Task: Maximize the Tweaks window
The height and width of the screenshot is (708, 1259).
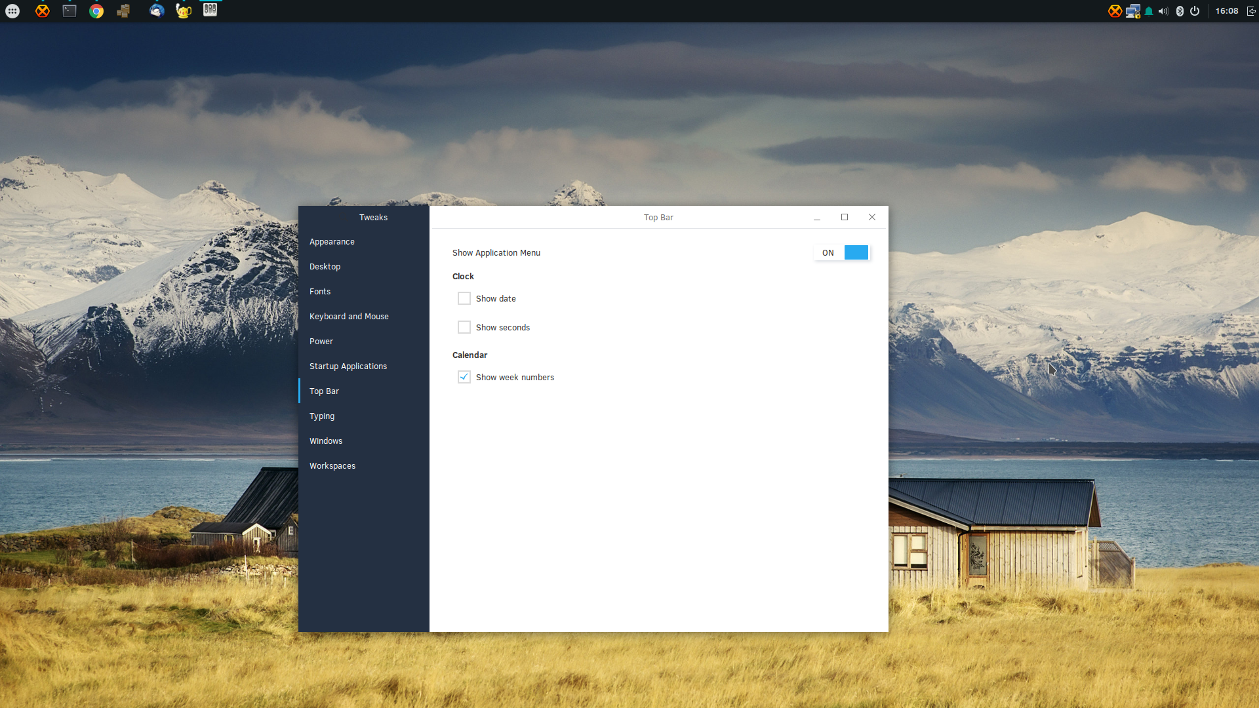Action: pos(845,217)
